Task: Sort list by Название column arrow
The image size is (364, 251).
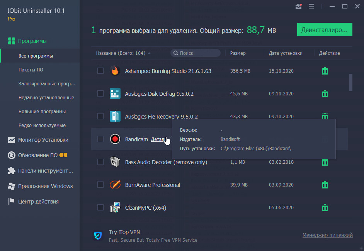Action: pyautogui.click(x=149, y=53)
